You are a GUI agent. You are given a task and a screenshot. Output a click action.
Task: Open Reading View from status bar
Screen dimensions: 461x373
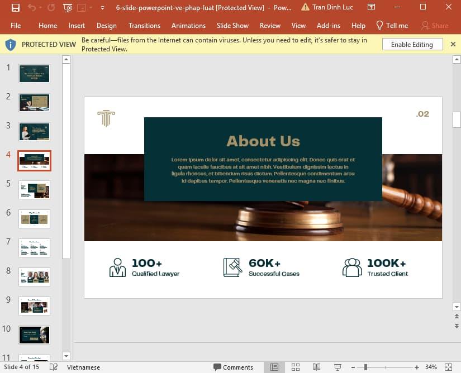pos(316,367)
